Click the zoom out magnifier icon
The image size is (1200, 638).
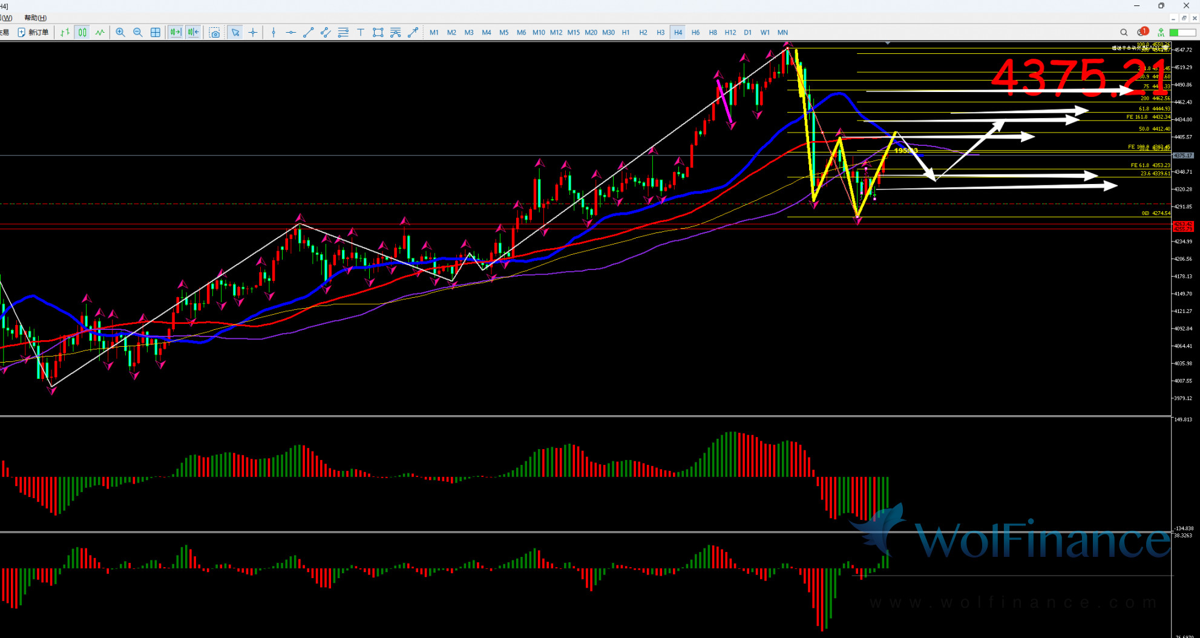(x=138, y=33)
